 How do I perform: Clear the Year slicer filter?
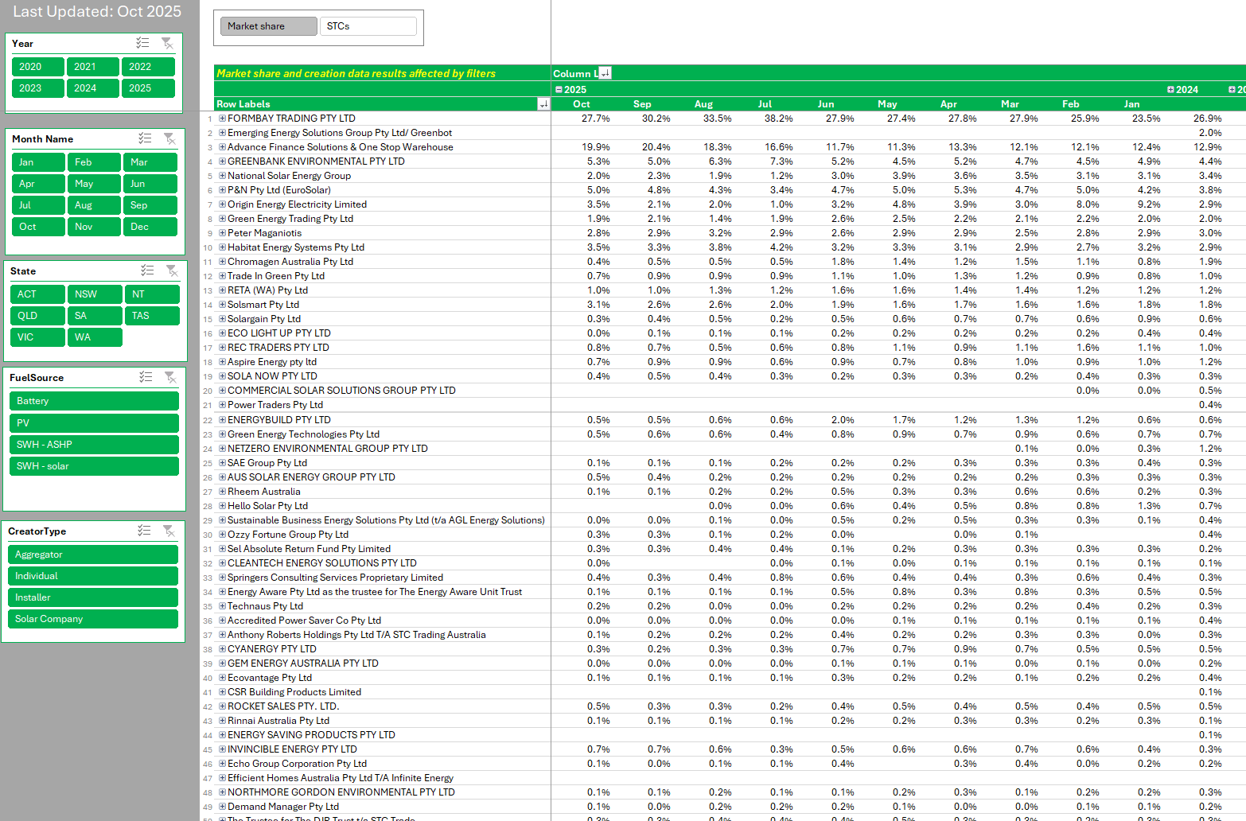[x=167, y=43]
